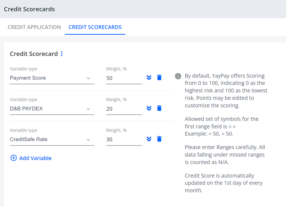This screenshot has height=207, width=286.
Task: Click the dropdown arrow beside Payment Score
Action: (88, 78)
